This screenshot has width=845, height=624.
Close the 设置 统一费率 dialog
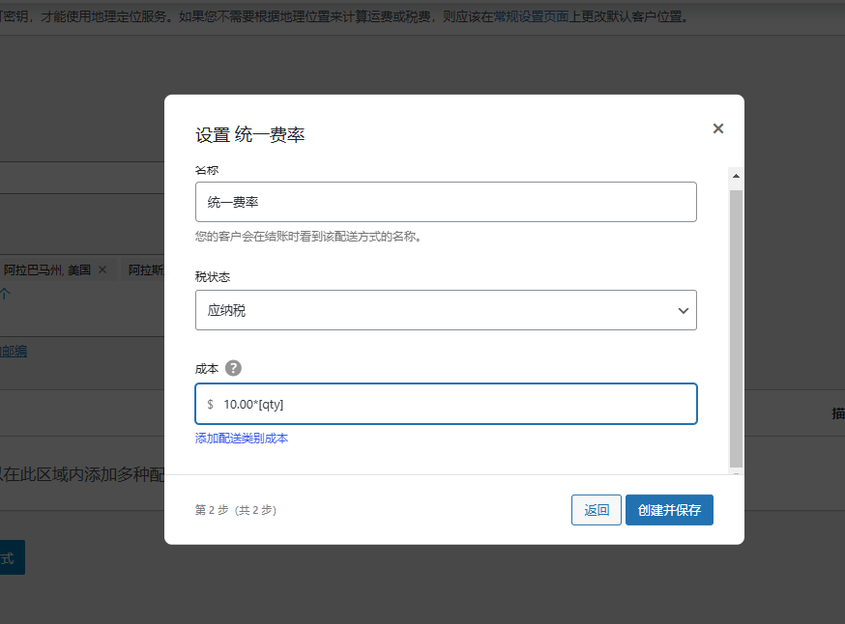coord(718,128)
